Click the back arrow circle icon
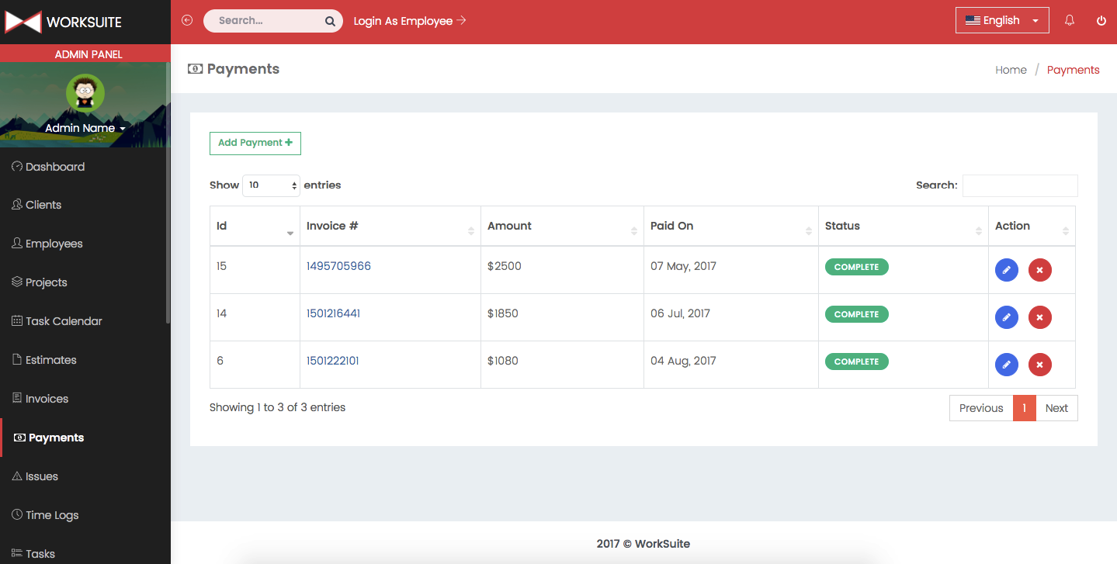 (x=187, y=21)
